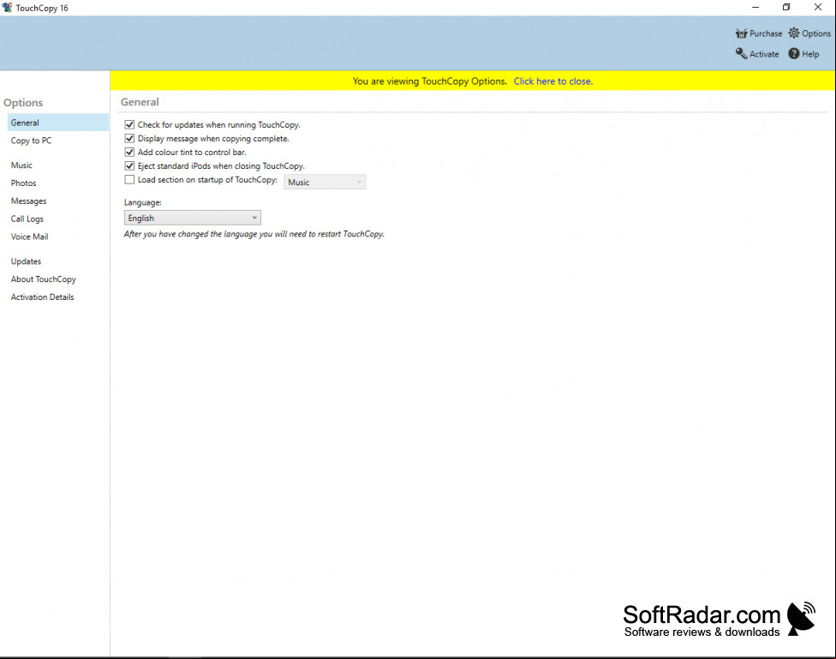Open Messages options section
Viewport: 836px width, 659px height.
[29, 201]
